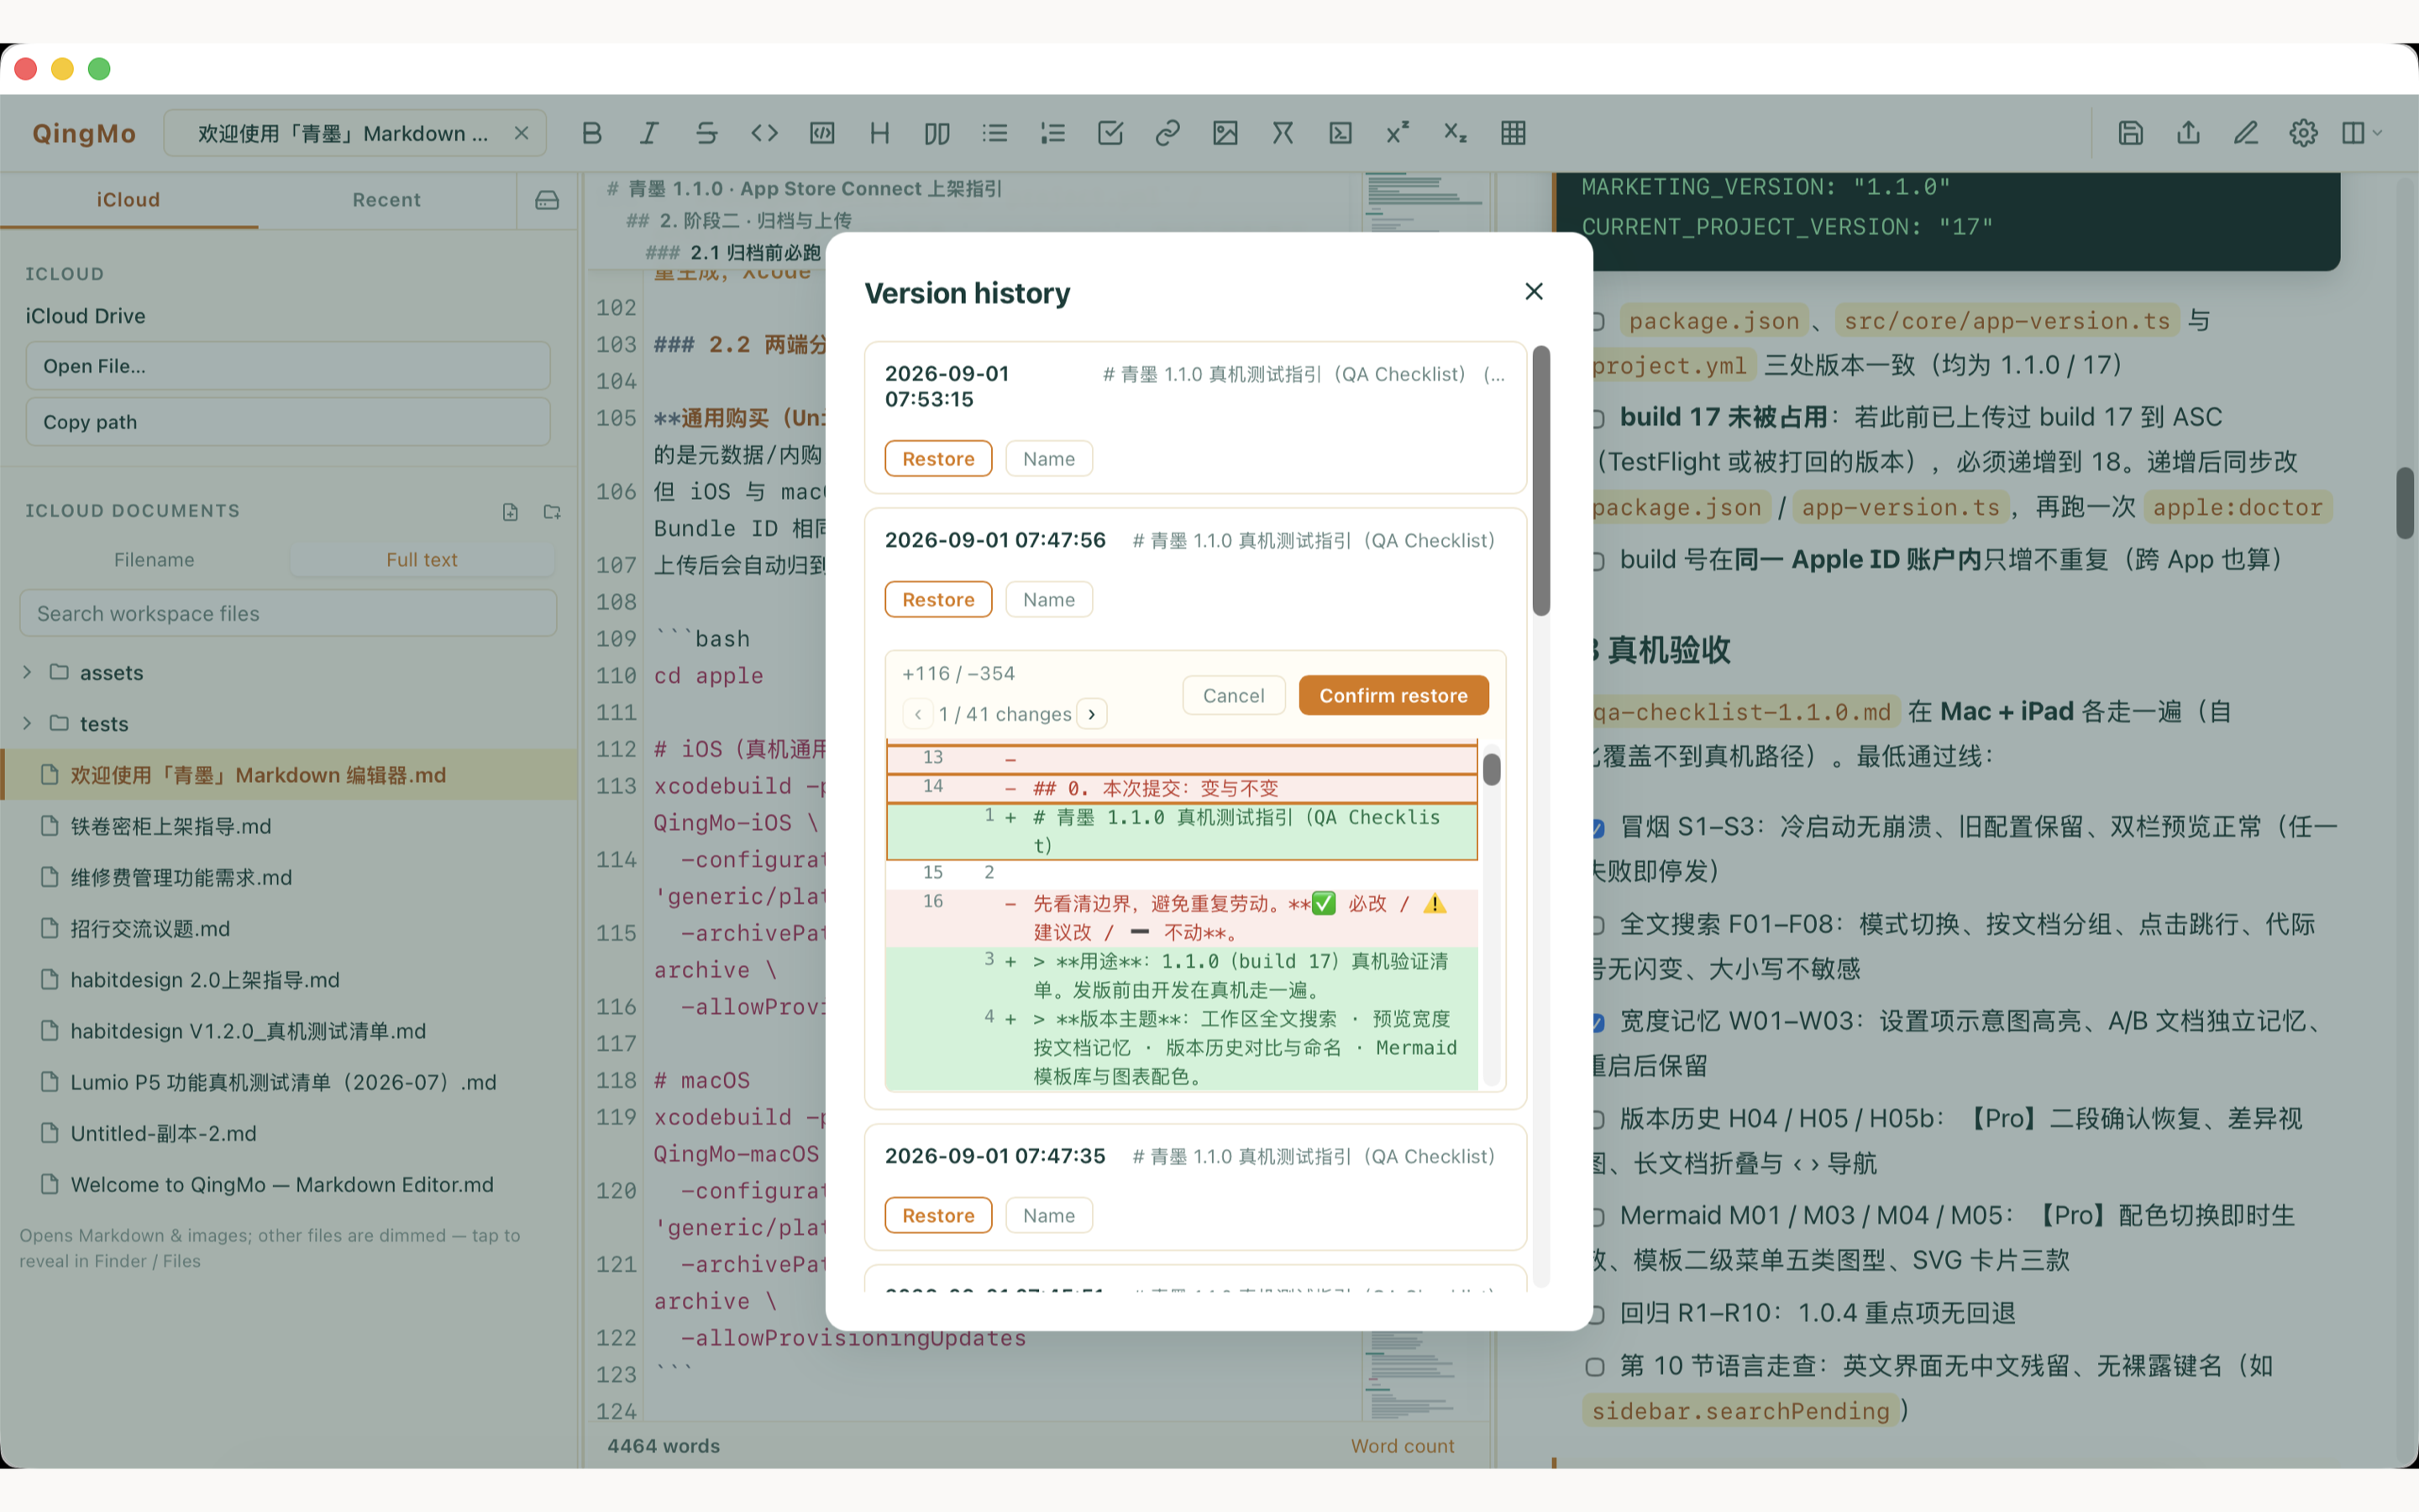This screenshot has height=1512, width=2419.
Task: Insert blockquote icon
Action: click(937, 133)
